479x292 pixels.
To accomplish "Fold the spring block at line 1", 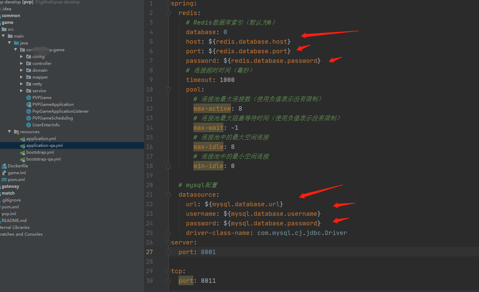I will (168, 3).
